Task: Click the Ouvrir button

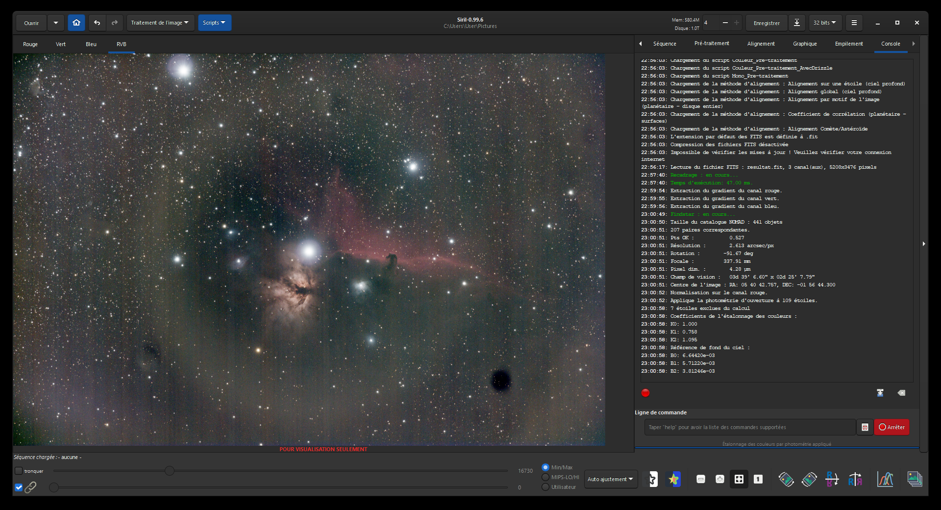Action: tap(32, 23)
